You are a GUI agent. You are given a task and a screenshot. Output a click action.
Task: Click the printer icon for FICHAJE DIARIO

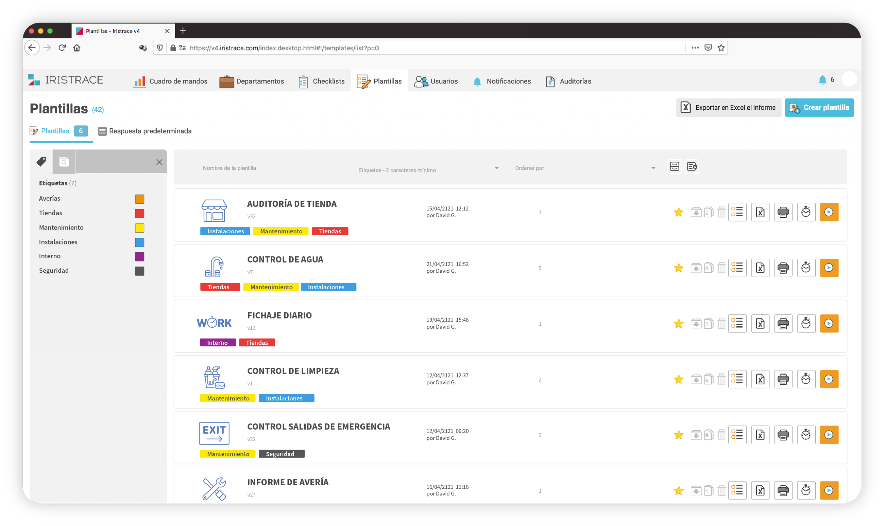(783, 323)
